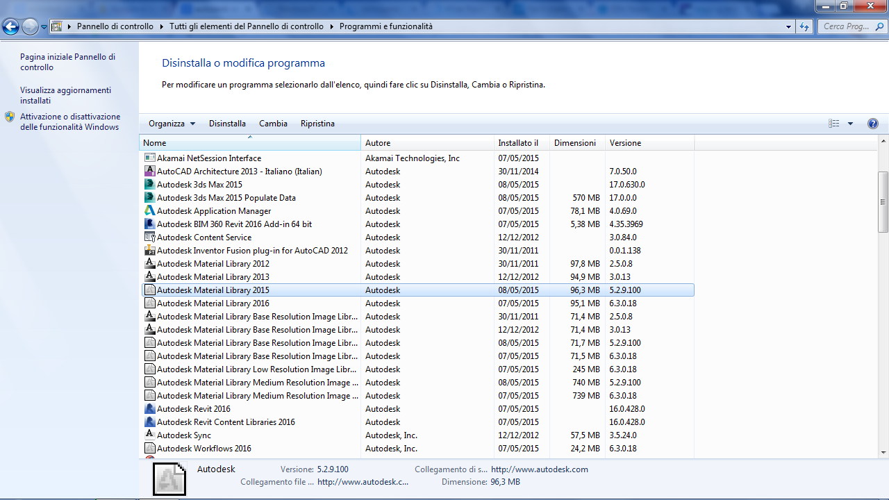
Task: Click the Ripristina toolbar command
Action: (x=317, y=124)
